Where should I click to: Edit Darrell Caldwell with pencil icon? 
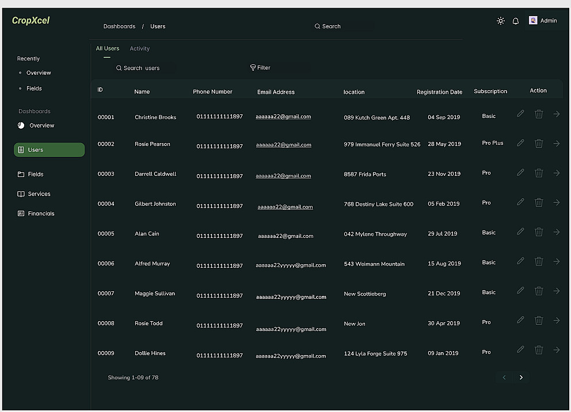[x=520, y=172]
